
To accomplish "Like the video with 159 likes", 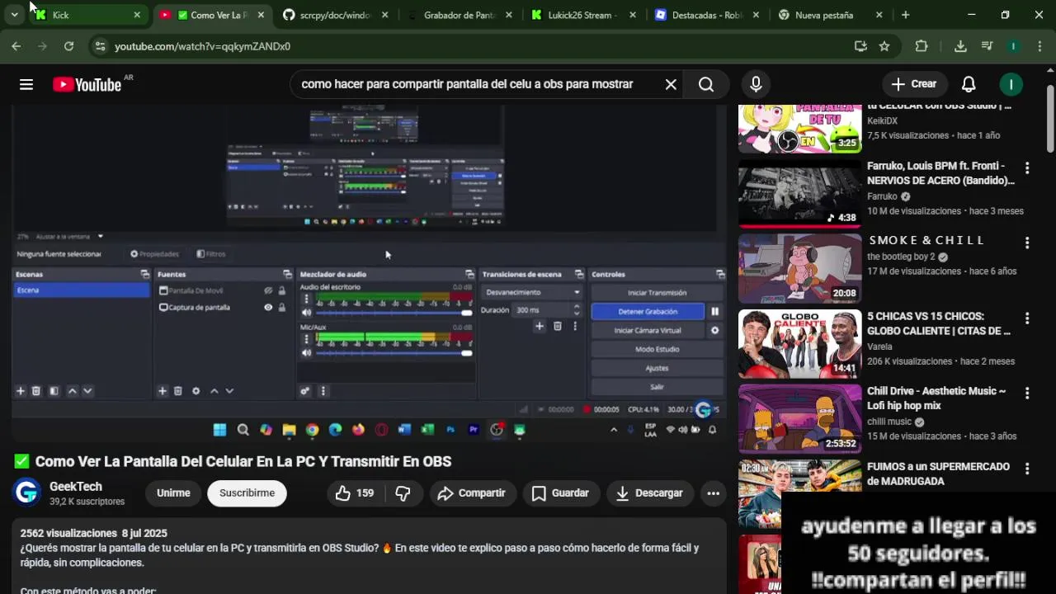I will click(x=355, y=493).
